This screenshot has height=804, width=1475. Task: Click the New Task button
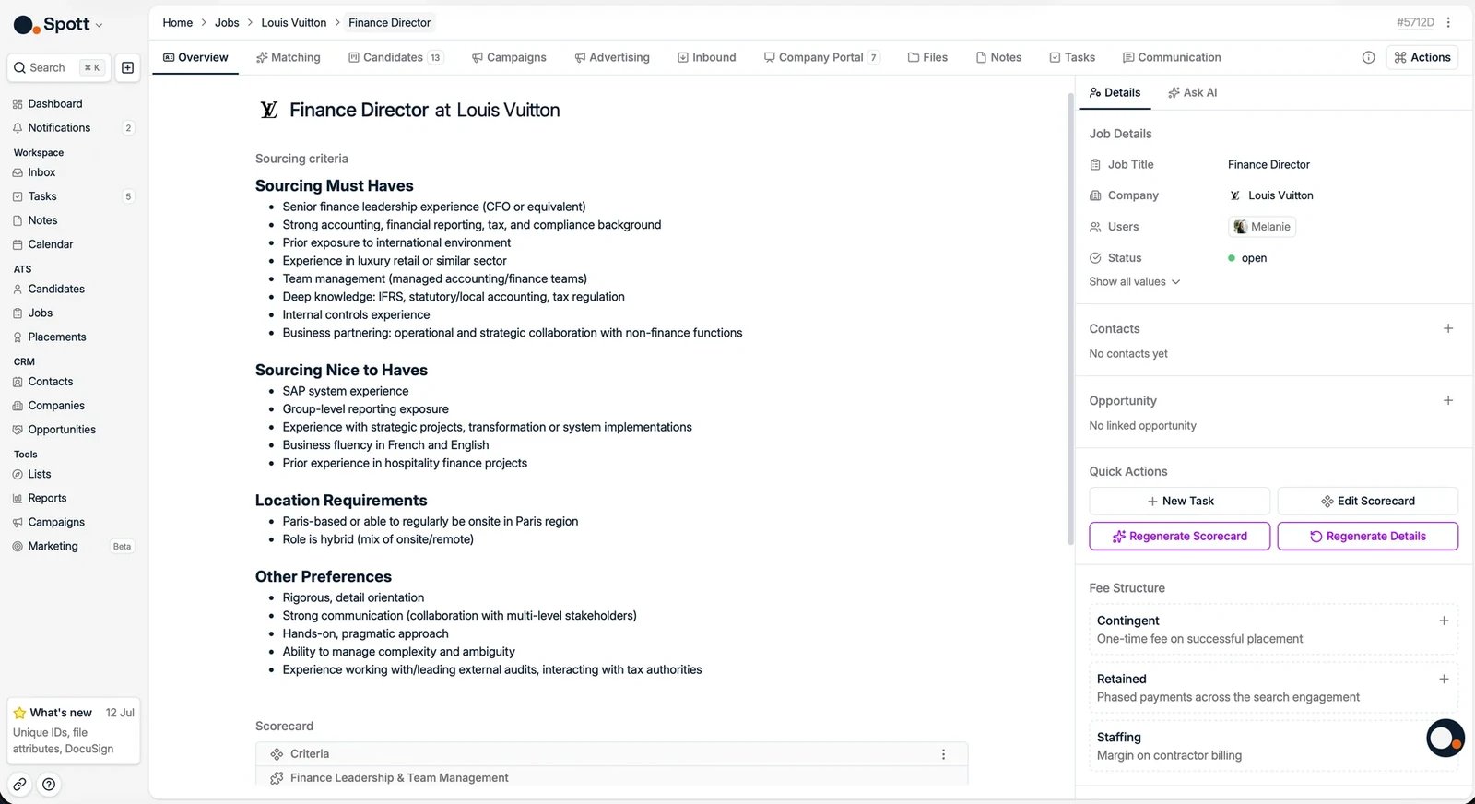tap(1180, 501)
